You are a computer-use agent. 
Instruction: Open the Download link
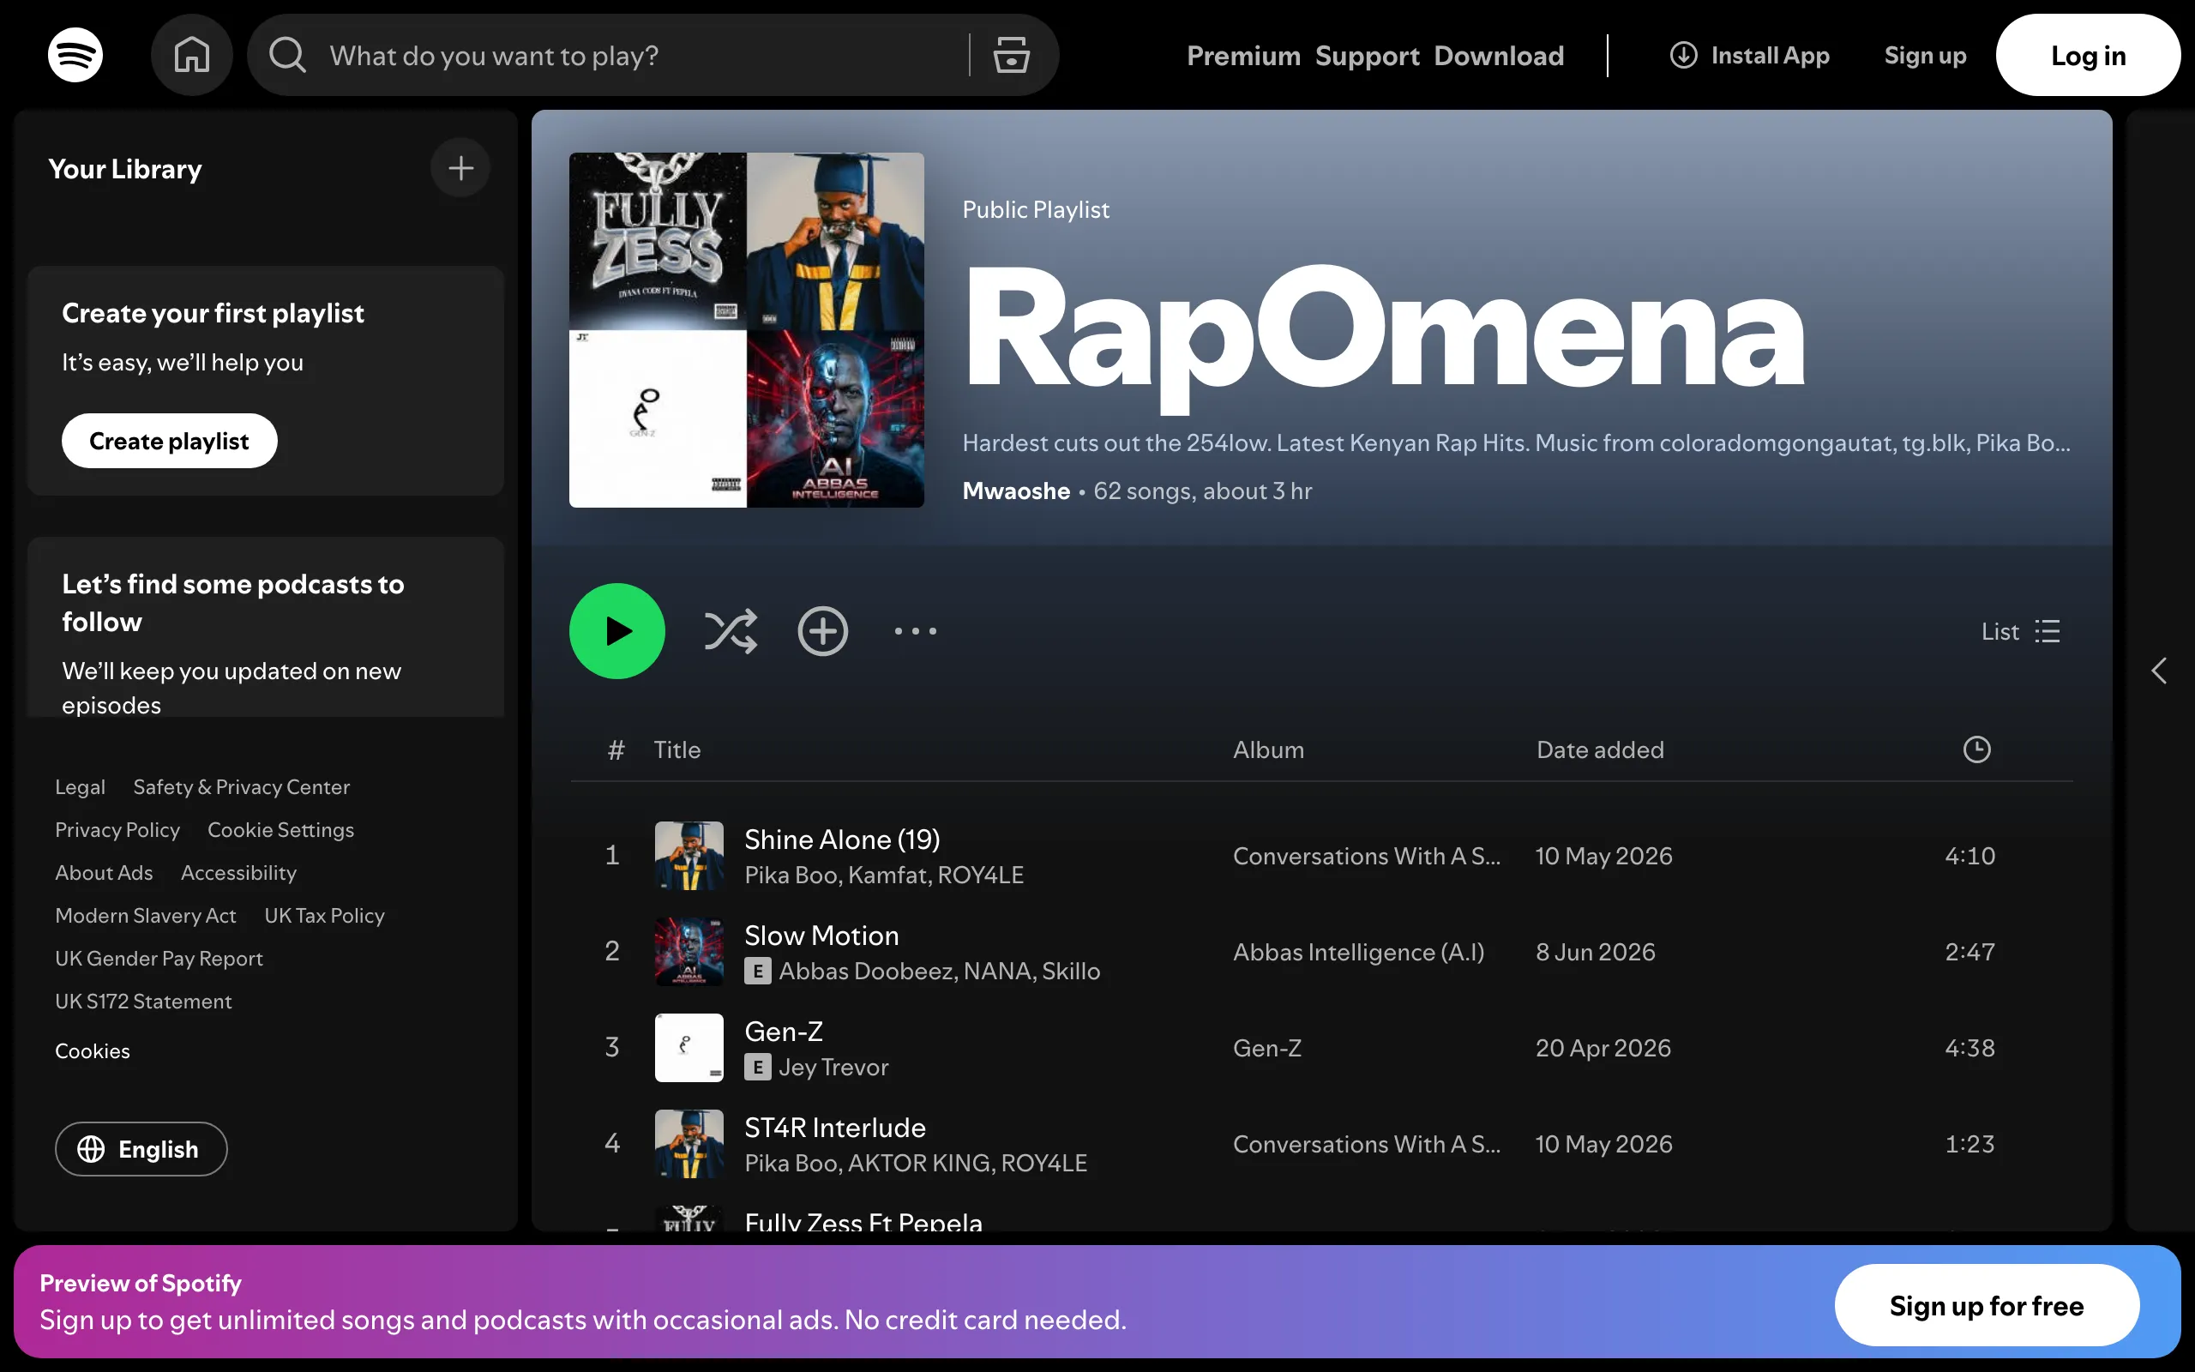1499,56
